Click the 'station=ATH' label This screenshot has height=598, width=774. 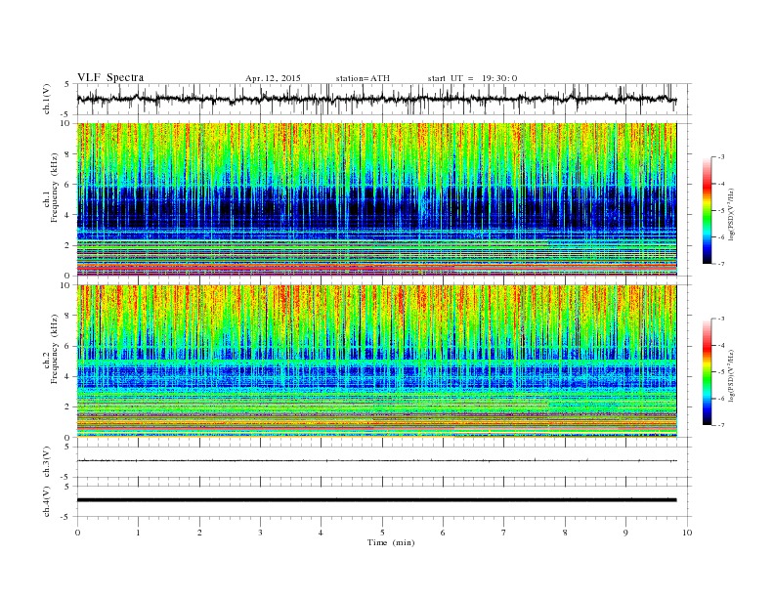point(363,78)
